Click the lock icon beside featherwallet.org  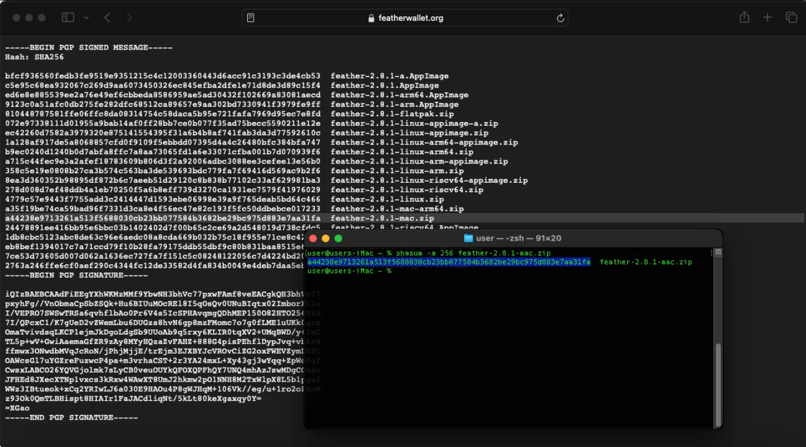371,18
